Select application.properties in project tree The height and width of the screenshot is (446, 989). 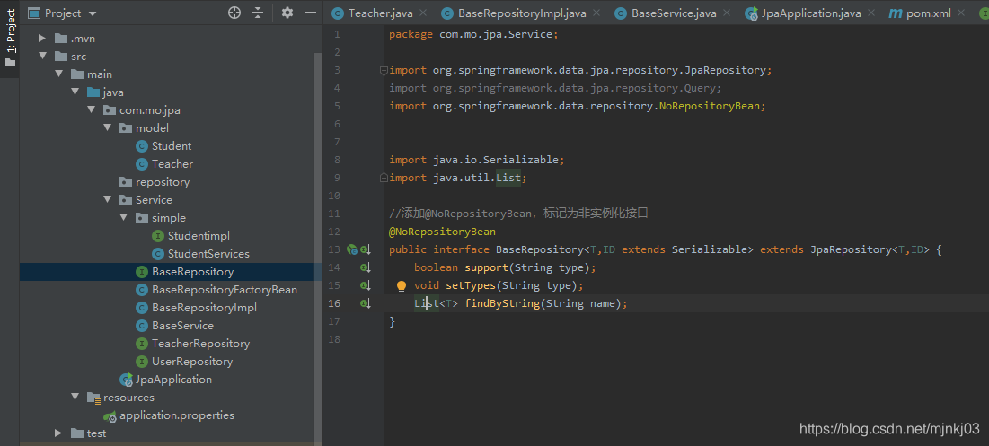point(177,415)
